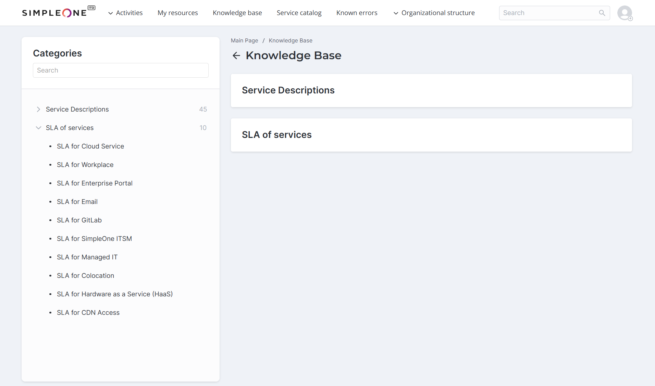
Task: Open SLA for Managed IT
Action: point(87,257)
